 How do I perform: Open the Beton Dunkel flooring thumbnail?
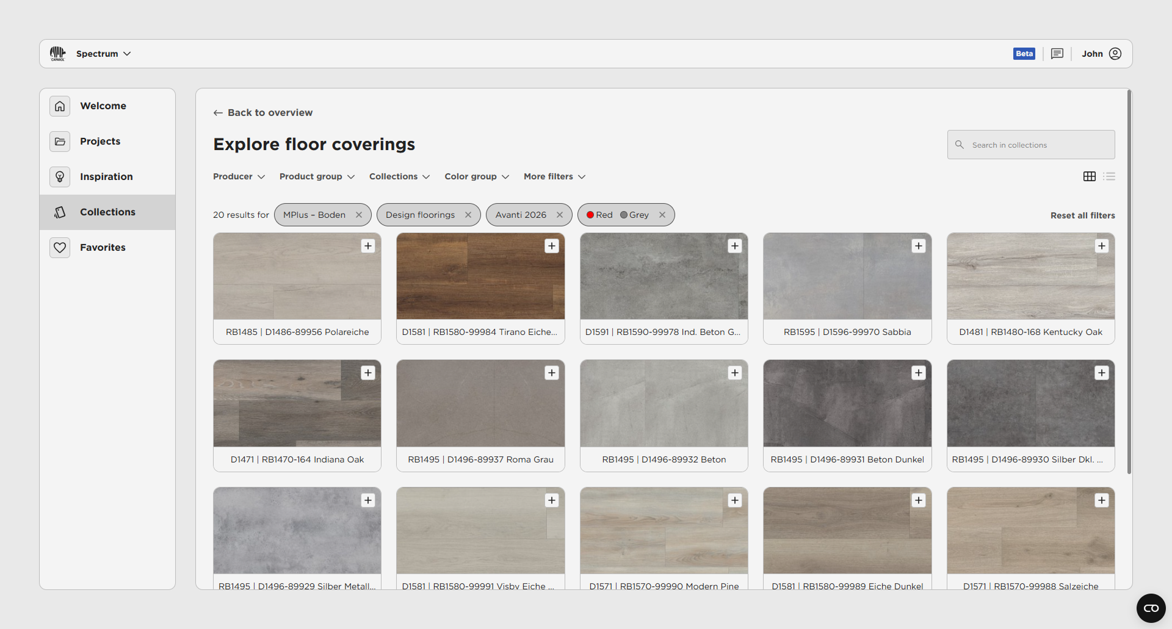click(847, 403)
